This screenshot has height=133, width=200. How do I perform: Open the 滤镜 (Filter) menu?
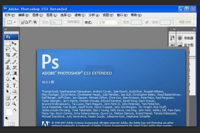(80, 15)
